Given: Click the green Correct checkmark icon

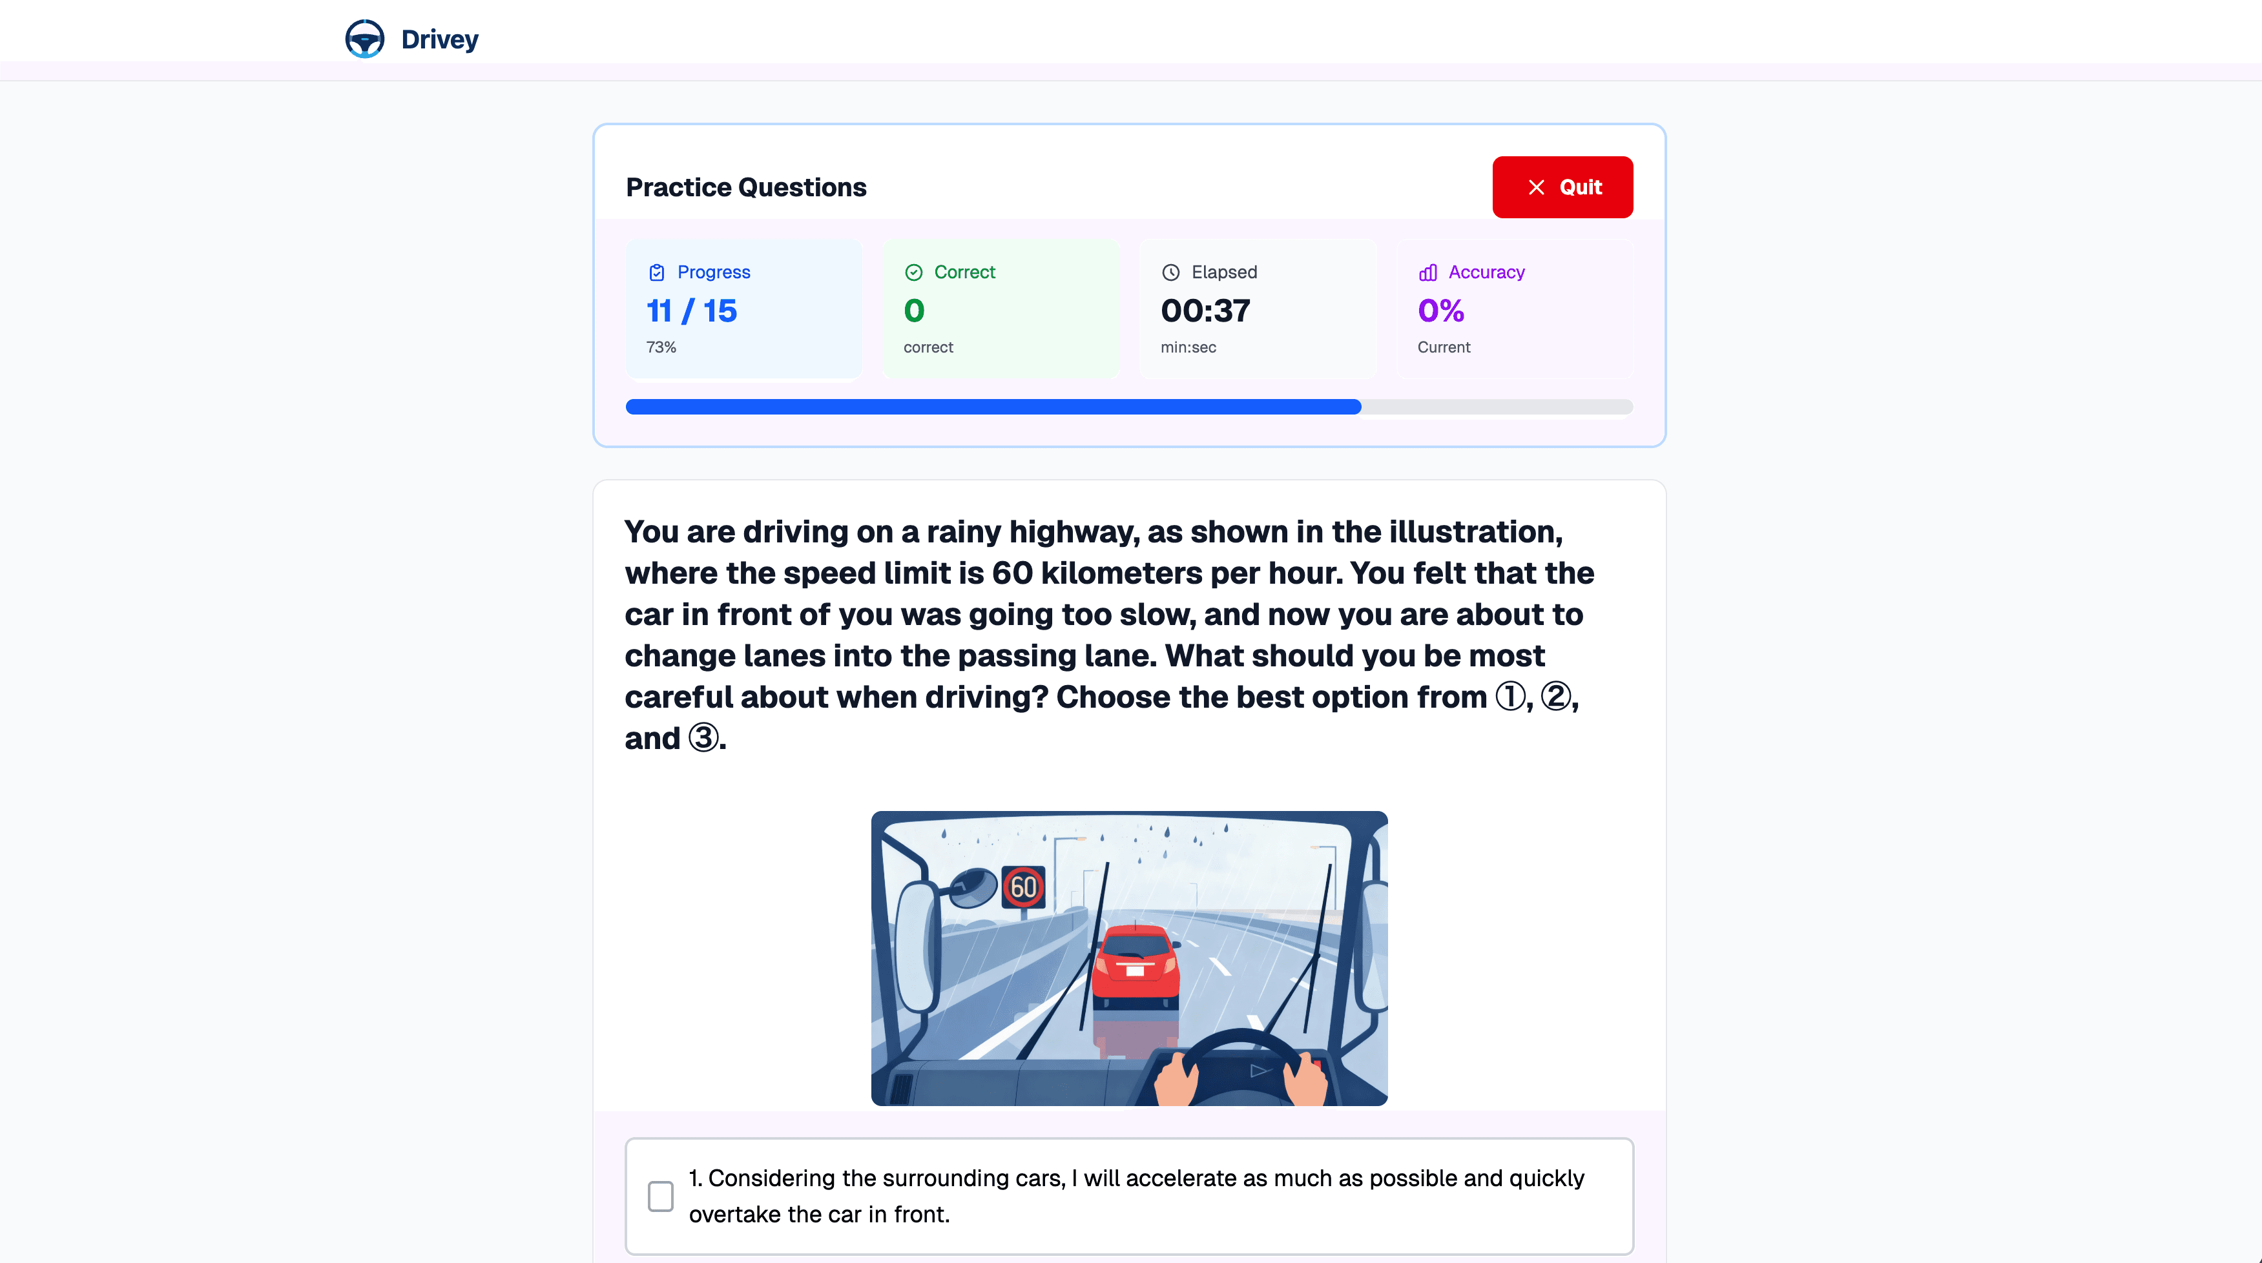Looking at the screenshot, I should tap(913, 272).
